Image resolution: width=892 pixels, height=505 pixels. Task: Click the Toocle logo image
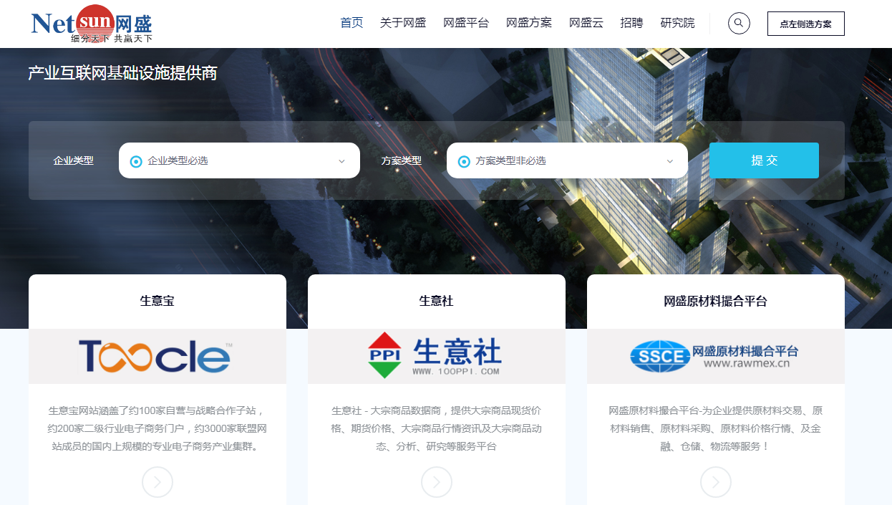156,356
